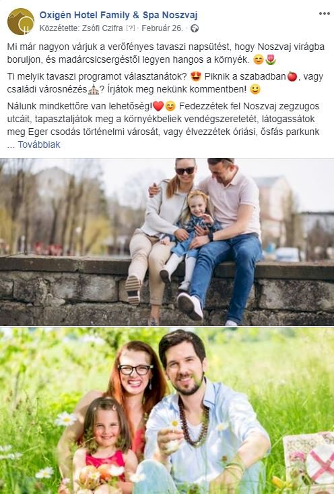Click the [?] help icon beside the publisher name
This screenshot has height=494, width=334.
coord(130,28)
